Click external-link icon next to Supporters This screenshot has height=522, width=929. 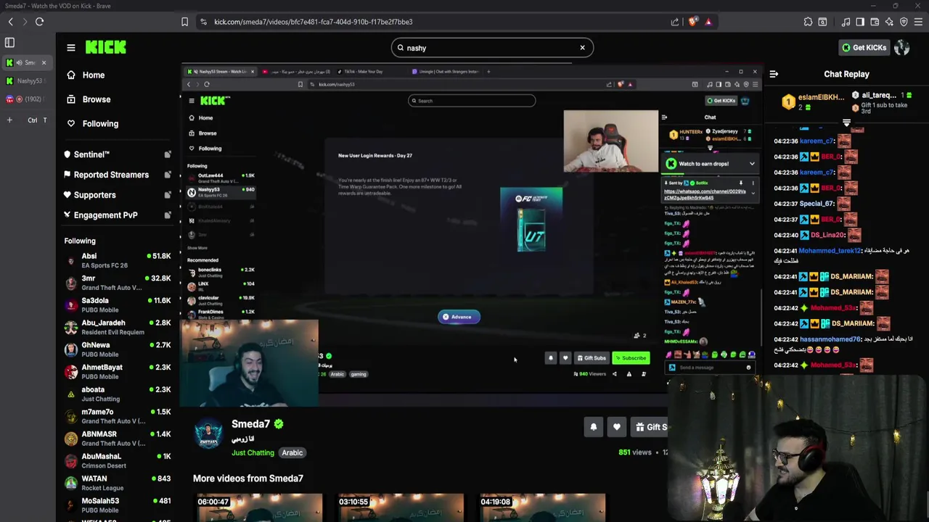pyautogui.click(x=168, y=195)
